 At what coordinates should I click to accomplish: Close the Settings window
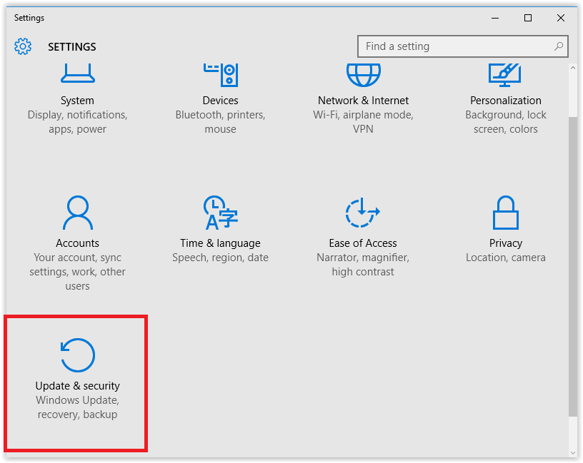click(x=561, y=18)
